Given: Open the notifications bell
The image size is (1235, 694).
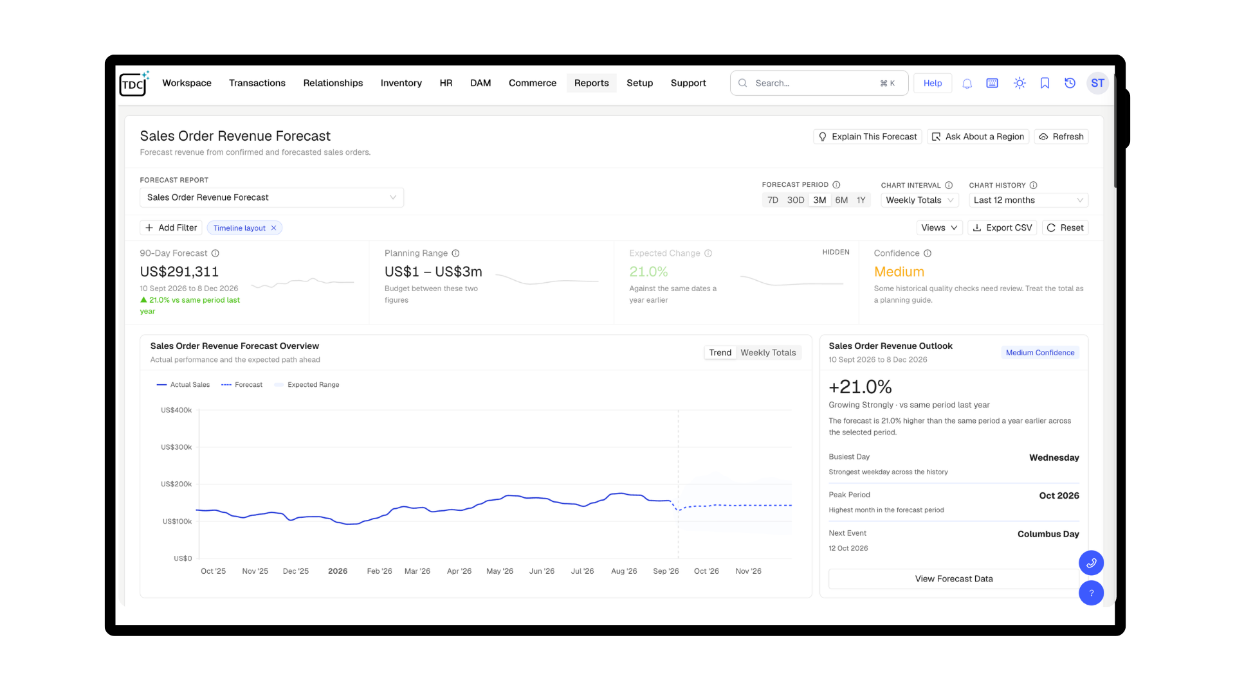Looking at the screenshot, I should tap(967, 84).
